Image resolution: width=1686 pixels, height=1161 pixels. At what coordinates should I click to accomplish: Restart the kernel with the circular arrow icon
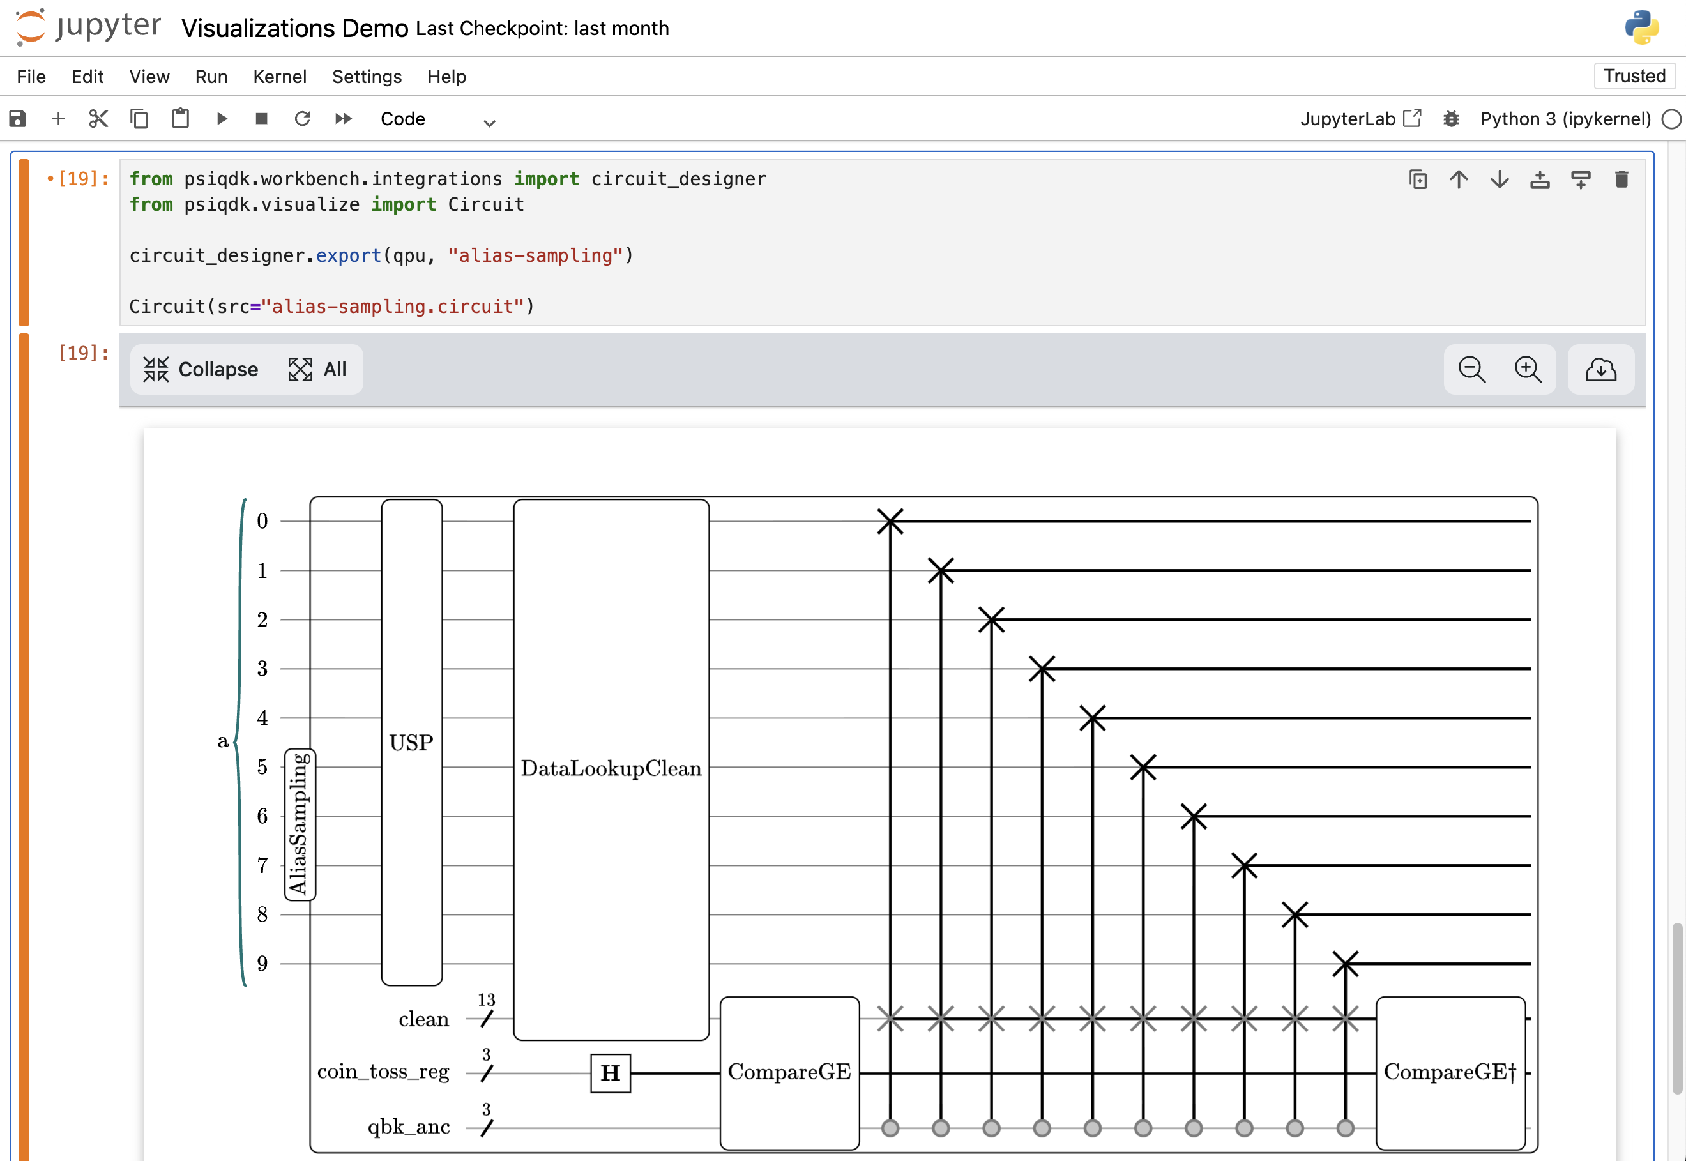coord(303,119)
